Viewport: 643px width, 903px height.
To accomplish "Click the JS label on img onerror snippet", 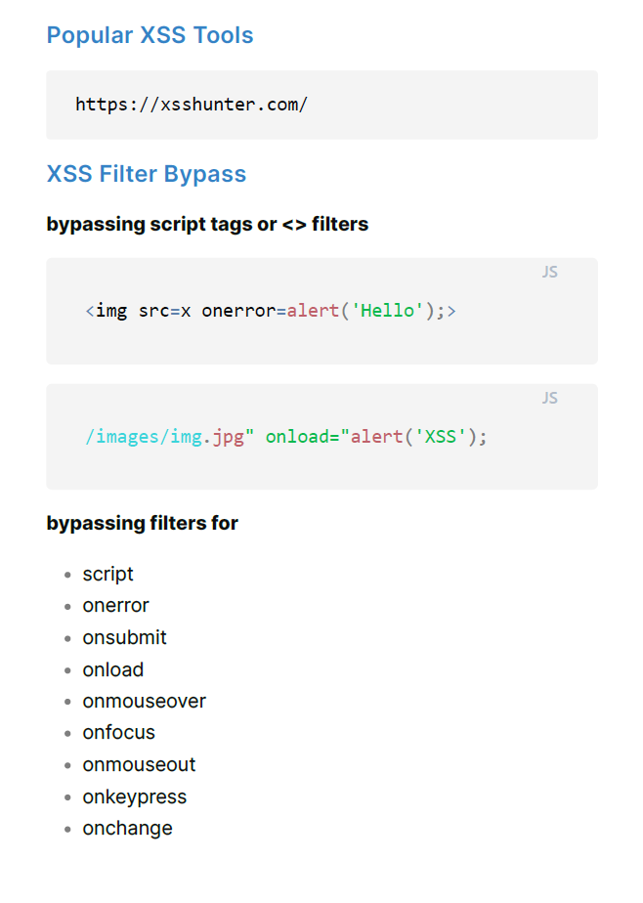I will tap(549, 272).
